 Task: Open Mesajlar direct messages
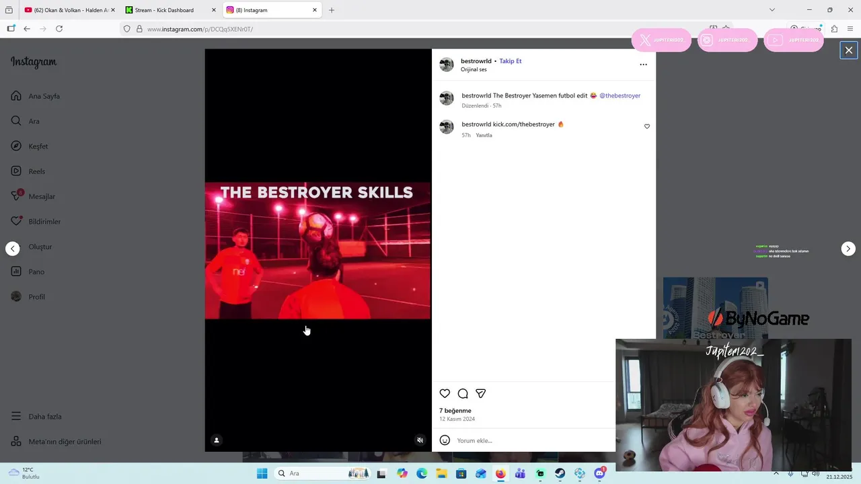[x=33, y=196]
